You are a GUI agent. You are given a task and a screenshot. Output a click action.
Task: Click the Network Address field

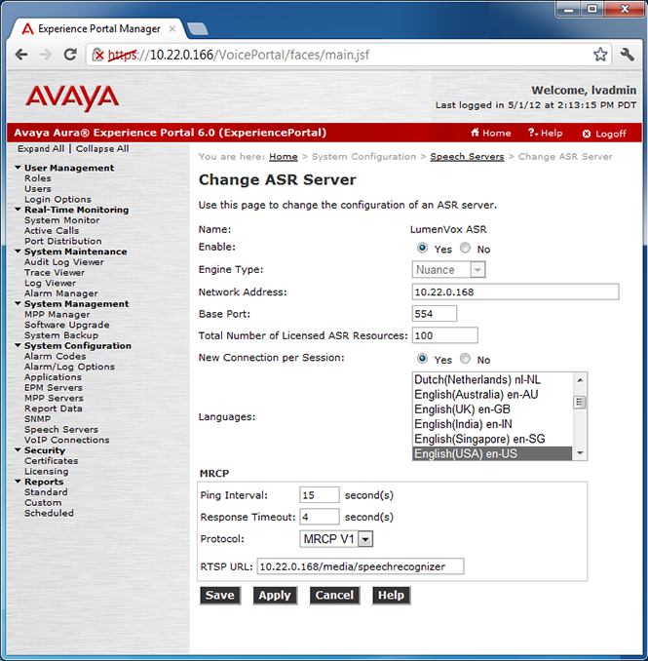pos(515,292)
